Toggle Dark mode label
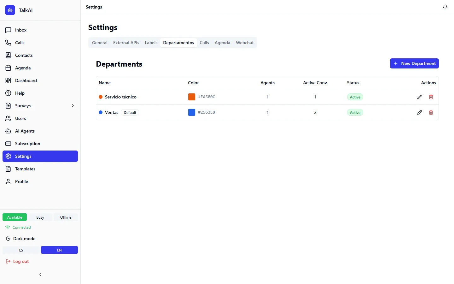This screenshot has height=284, width=454. 24,239
